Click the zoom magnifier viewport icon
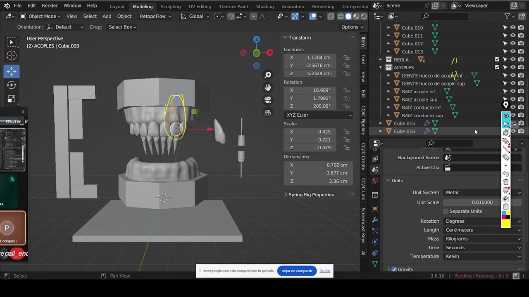 point(268,75)
